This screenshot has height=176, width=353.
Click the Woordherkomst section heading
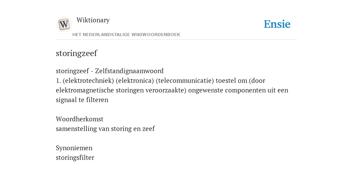click(x=80, y=119)
